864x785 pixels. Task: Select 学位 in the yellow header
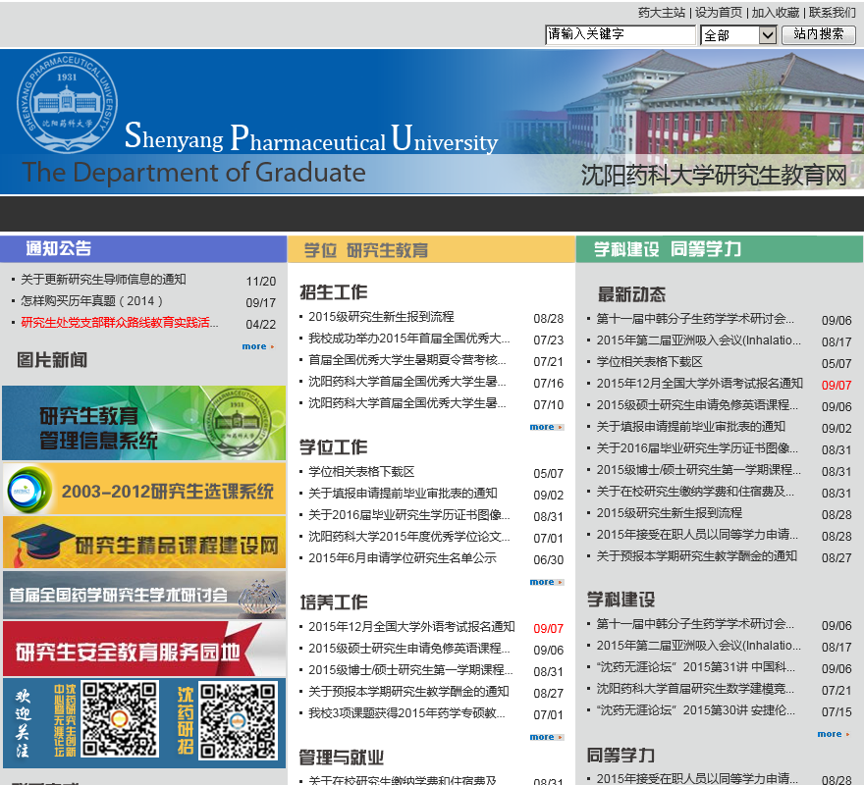(320, 250)
